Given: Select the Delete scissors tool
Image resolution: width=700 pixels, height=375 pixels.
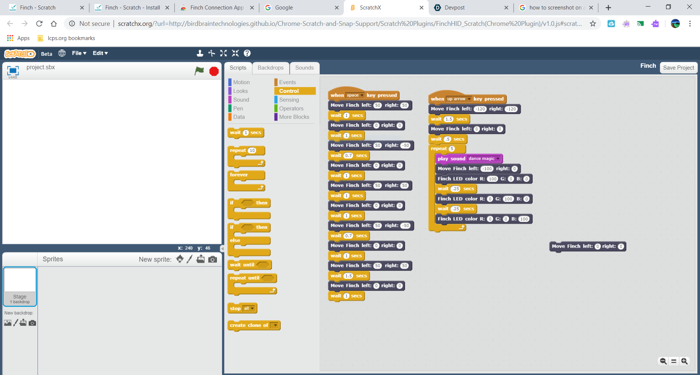Looking at the screenshot, I should click(x=212, y=53).
